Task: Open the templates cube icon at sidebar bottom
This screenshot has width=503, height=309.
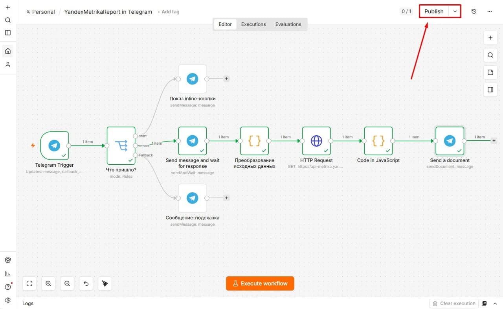Action: [x=8, y=260]
